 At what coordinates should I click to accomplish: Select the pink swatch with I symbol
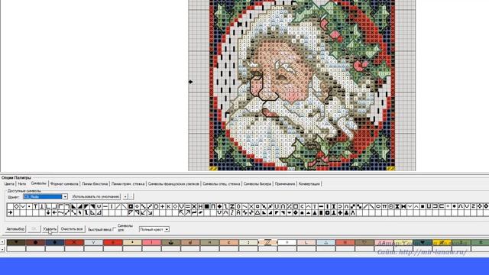point(151,242)
